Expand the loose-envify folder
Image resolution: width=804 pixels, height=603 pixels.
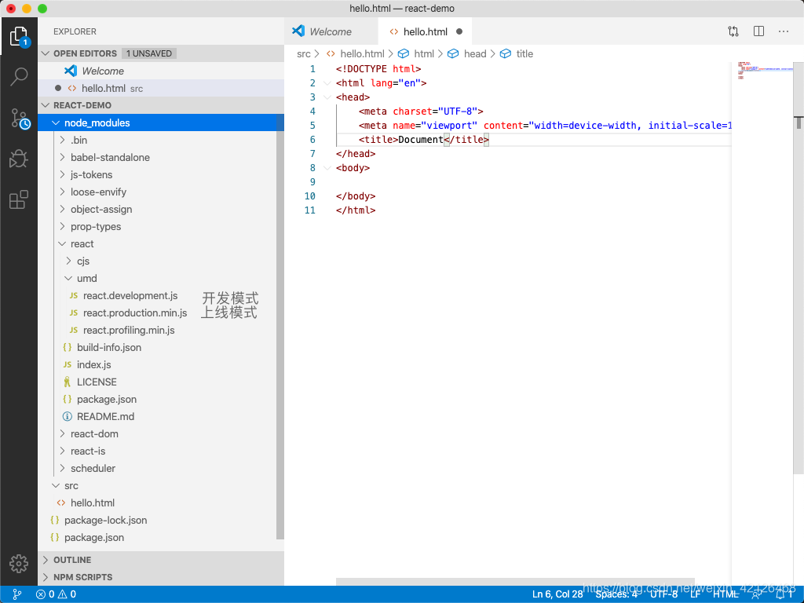click(62, 192)
